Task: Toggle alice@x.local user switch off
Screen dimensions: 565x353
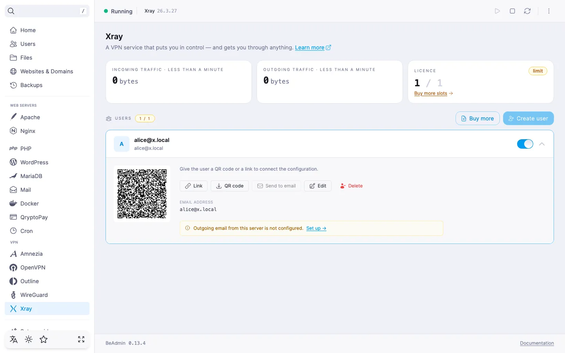Action: (525, 144)
